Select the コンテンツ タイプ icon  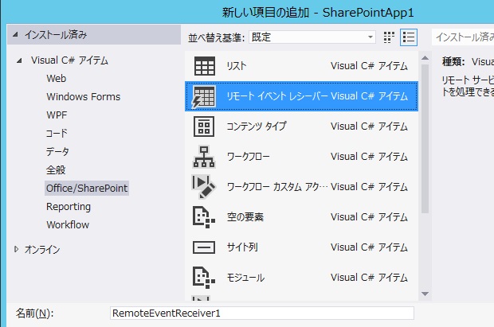point(204,127)
